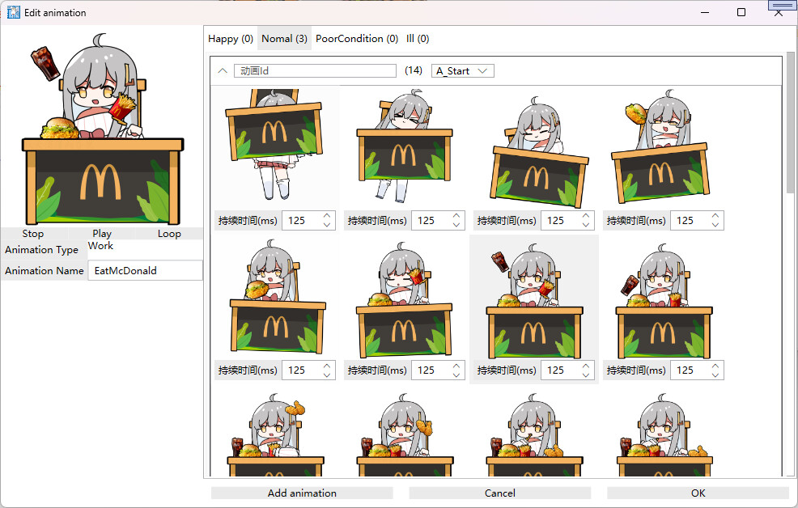Cancel the animation edit
Image resolution: width=798 pixels, height=508 pixels.
(499, 493)
